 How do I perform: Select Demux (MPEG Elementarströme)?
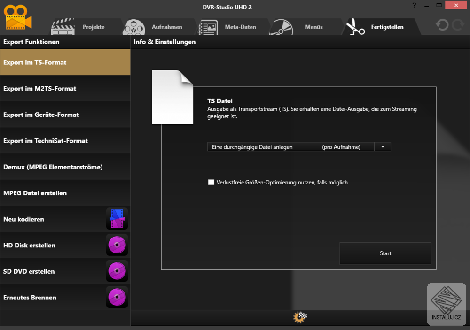tap(65, 167)
